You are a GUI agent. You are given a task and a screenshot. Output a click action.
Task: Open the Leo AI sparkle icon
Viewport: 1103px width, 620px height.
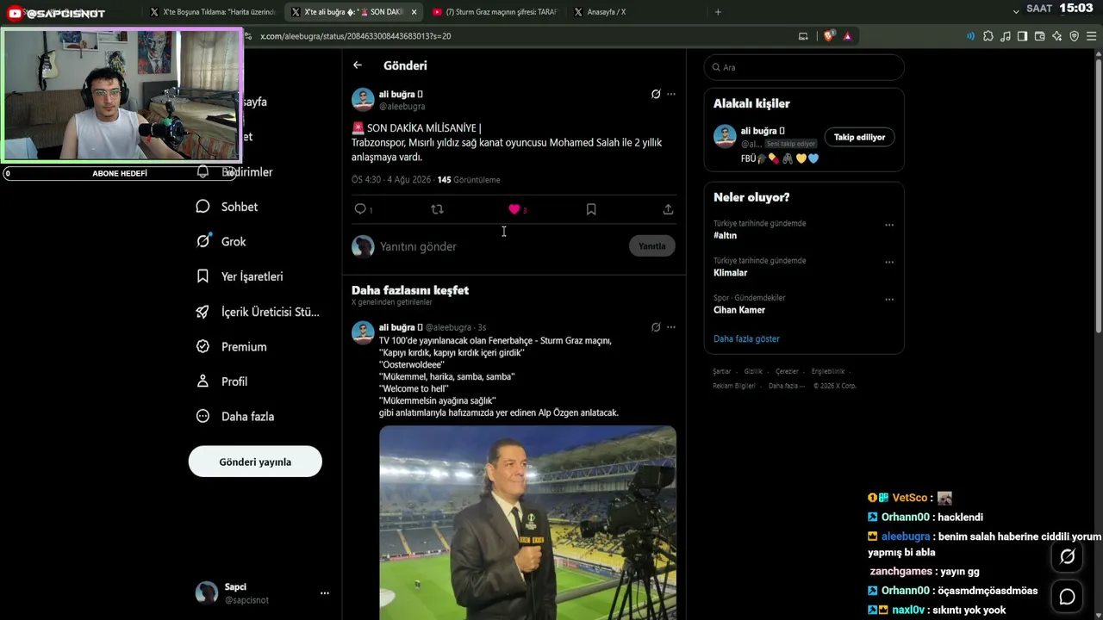click(x=1056, y=36)
